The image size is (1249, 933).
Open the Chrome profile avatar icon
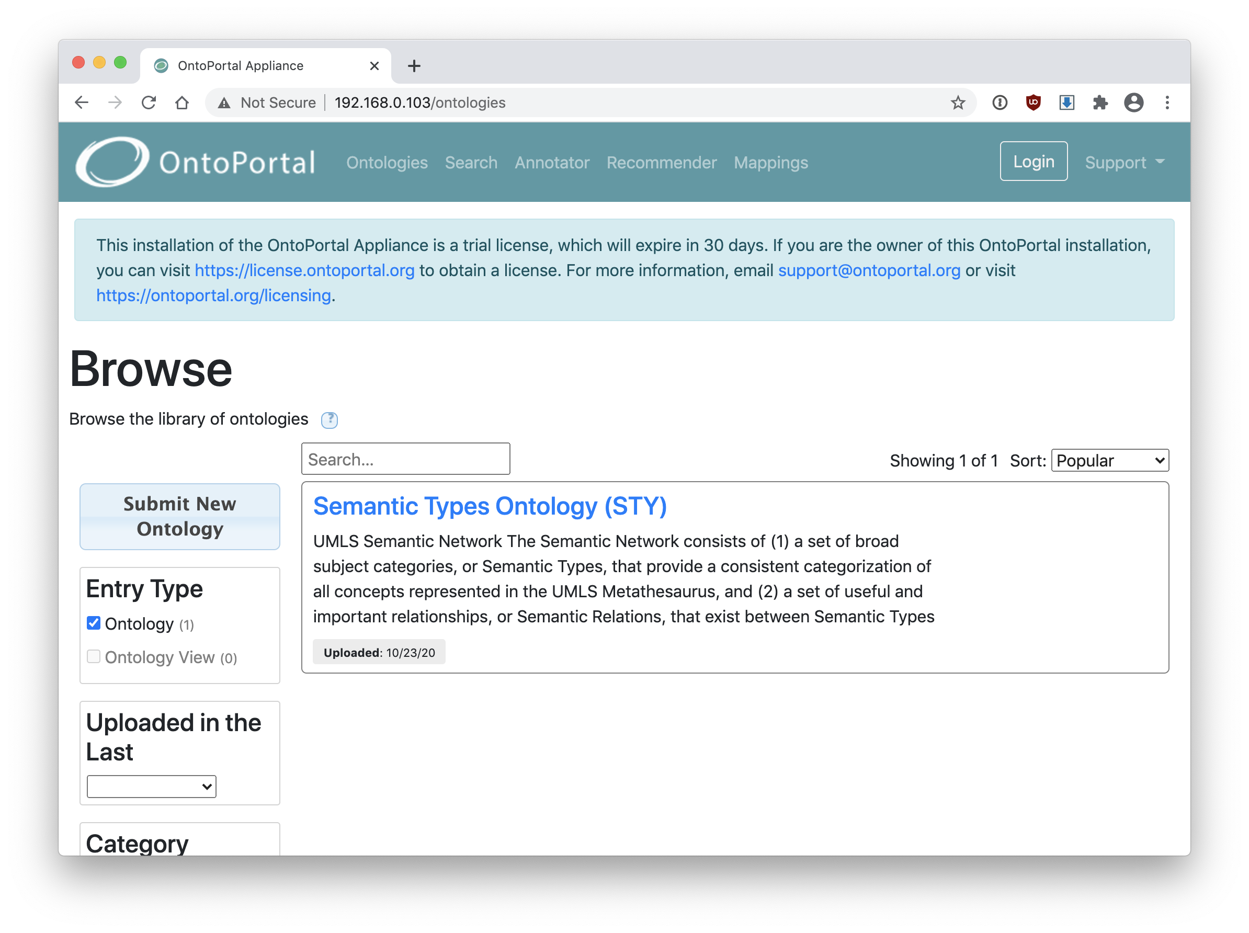[1133, 103]
